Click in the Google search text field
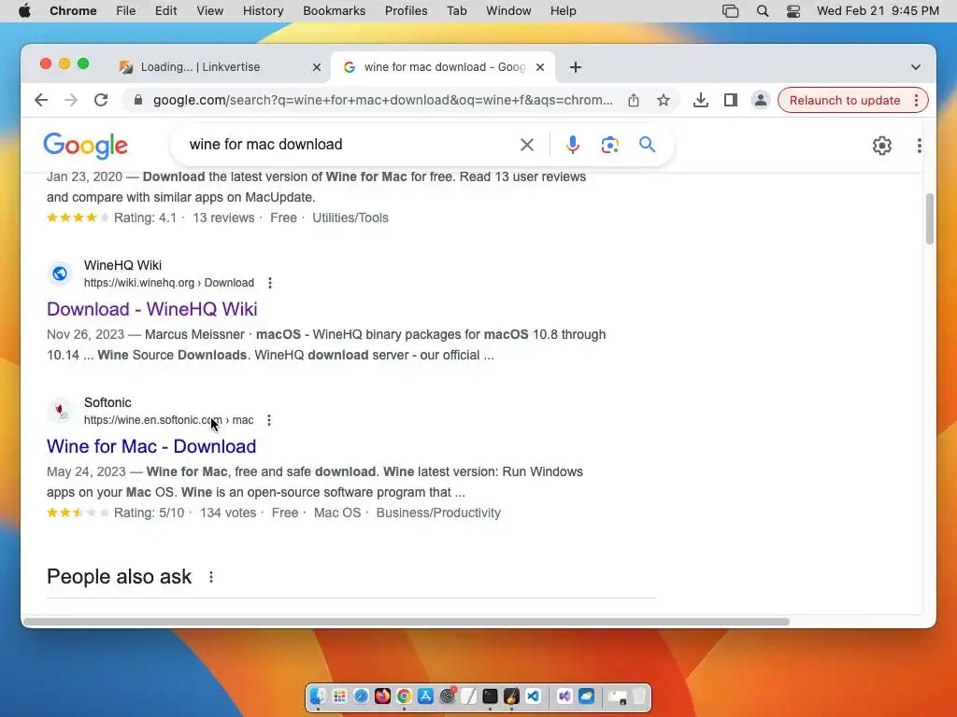 (348, 145)
